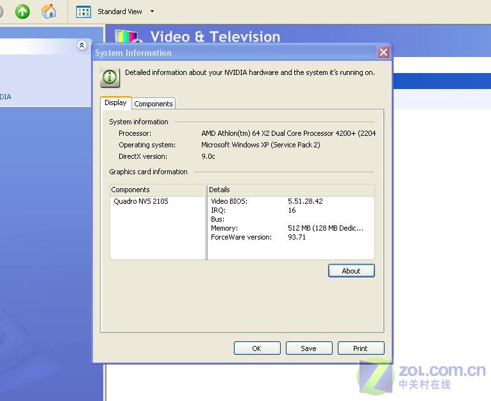Image resolution: width=491 pixels, height=401 pixels.
Task: Collapse the sidebar panel with the double chevron
Action: [x=82, y=45]
